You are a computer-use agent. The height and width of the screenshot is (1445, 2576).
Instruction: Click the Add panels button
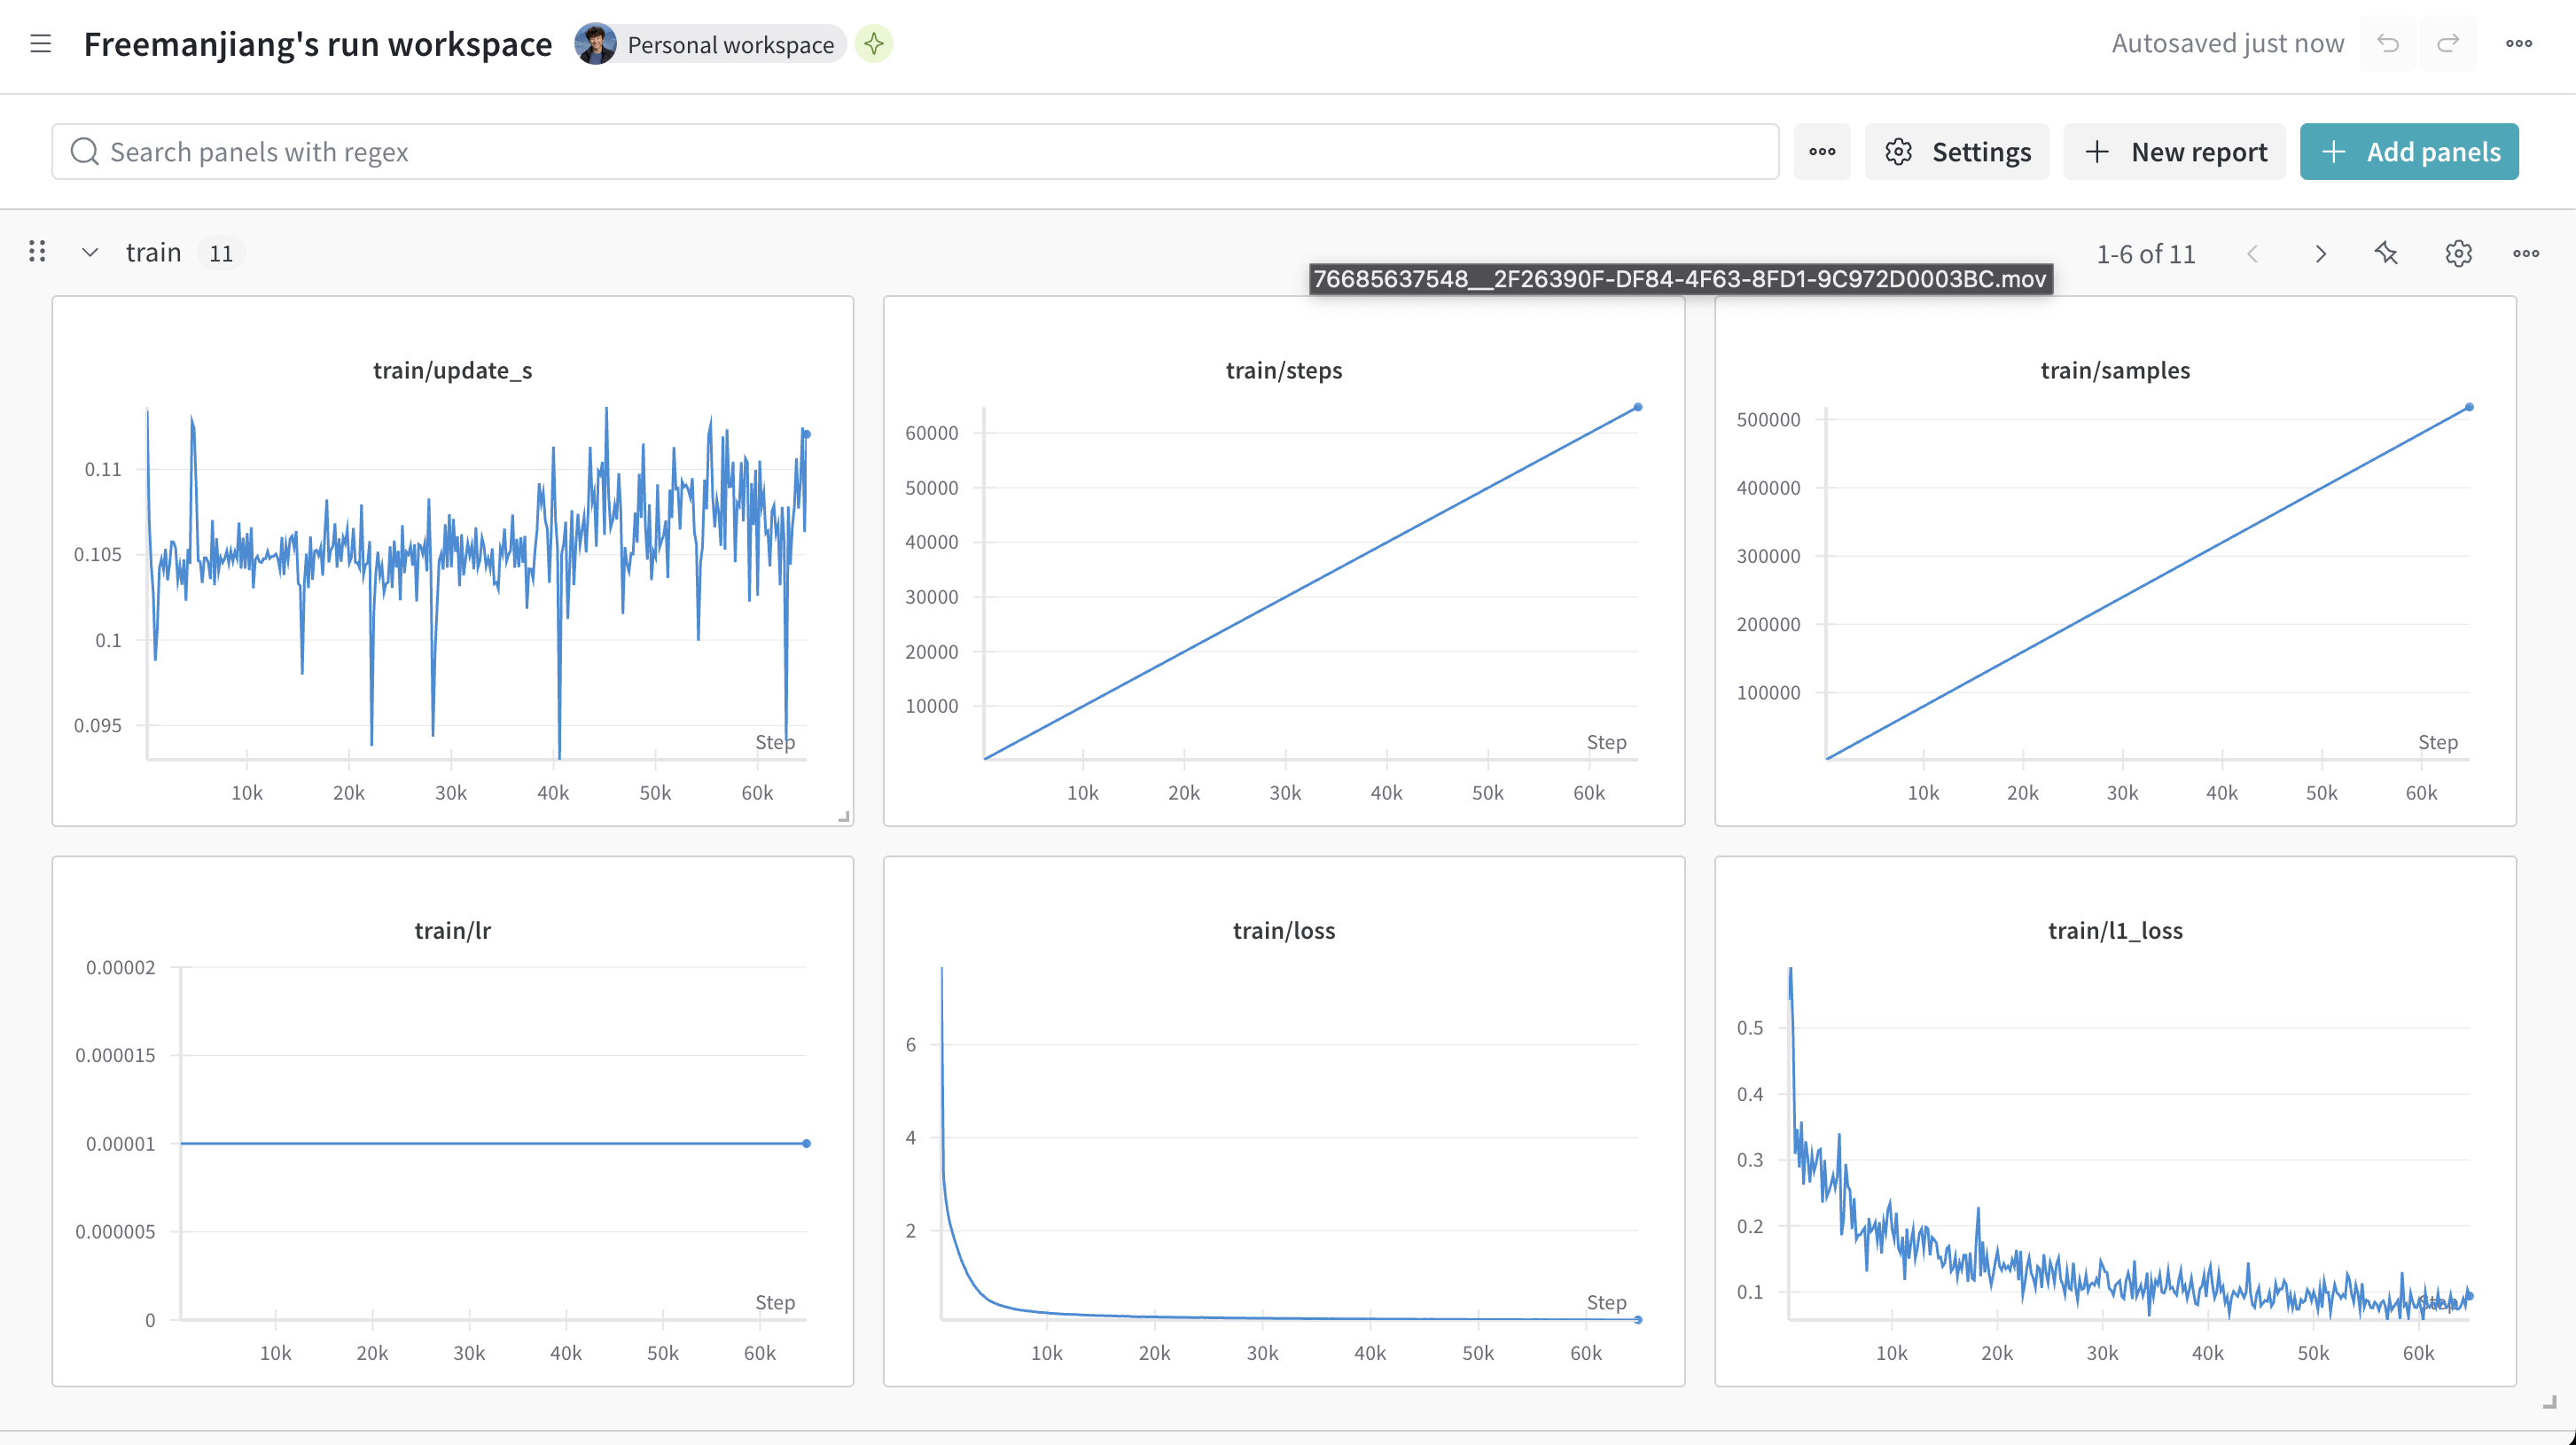2409,152
